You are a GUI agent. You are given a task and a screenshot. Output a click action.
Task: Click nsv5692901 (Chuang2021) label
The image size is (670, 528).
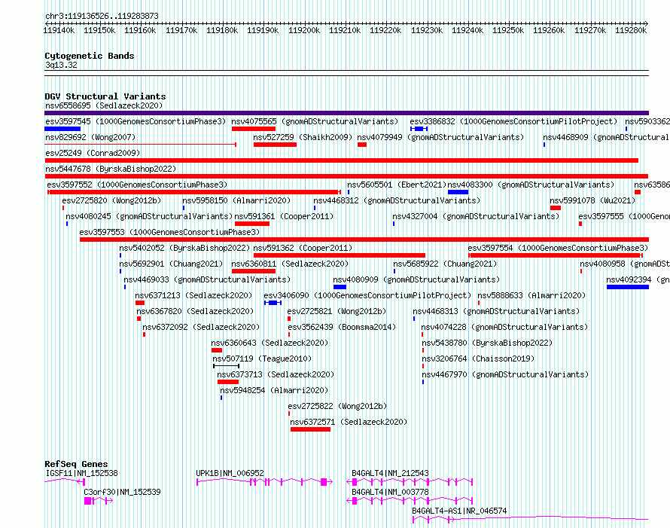(x=172, y=264)
